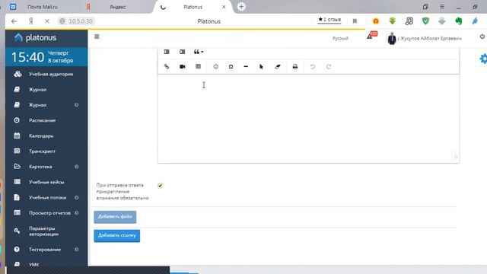Screen dimensions: 487x274
Task: Clear formatting with eraser icon
Action: pyautogui.click(x=278, y=66)
